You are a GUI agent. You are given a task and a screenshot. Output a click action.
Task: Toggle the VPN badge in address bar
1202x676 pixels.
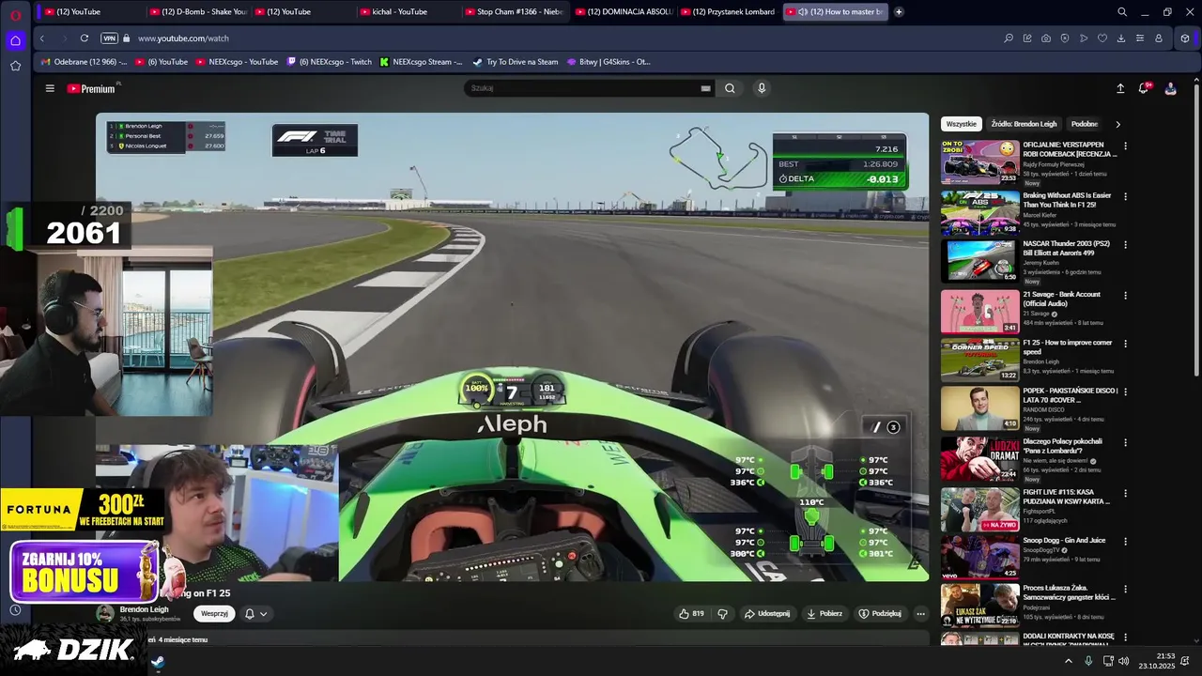pyautogui.click(x=109, y=38)
